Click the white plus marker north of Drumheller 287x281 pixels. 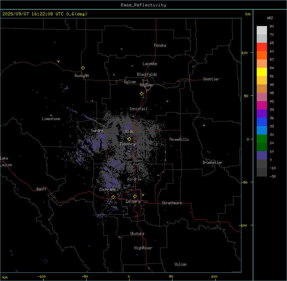[204, 125]
